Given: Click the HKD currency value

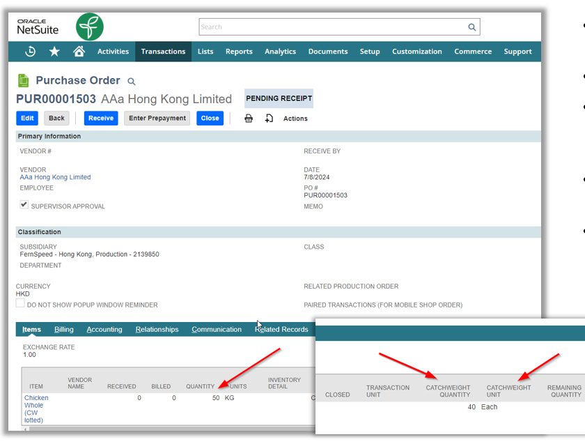Looking at the screenshot, I should [x=22, y=294].
